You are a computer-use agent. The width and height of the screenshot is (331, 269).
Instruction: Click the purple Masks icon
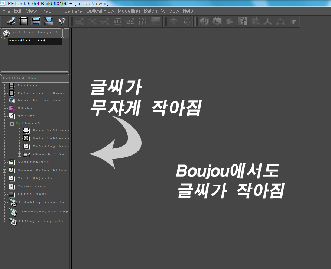click(x=12, y=108)
